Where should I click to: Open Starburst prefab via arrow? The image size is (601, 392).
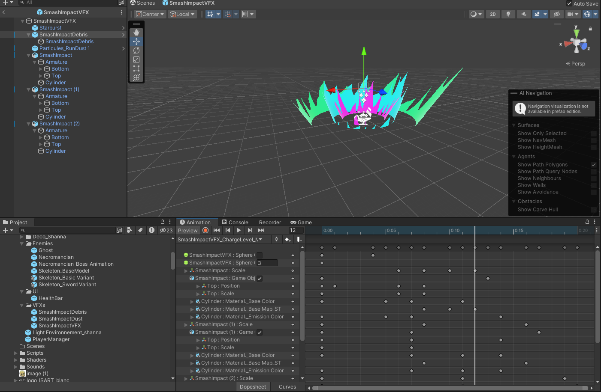124,28
